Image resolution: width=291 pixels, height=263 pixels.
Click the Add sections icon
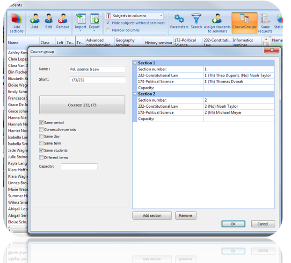pos(16,20)
